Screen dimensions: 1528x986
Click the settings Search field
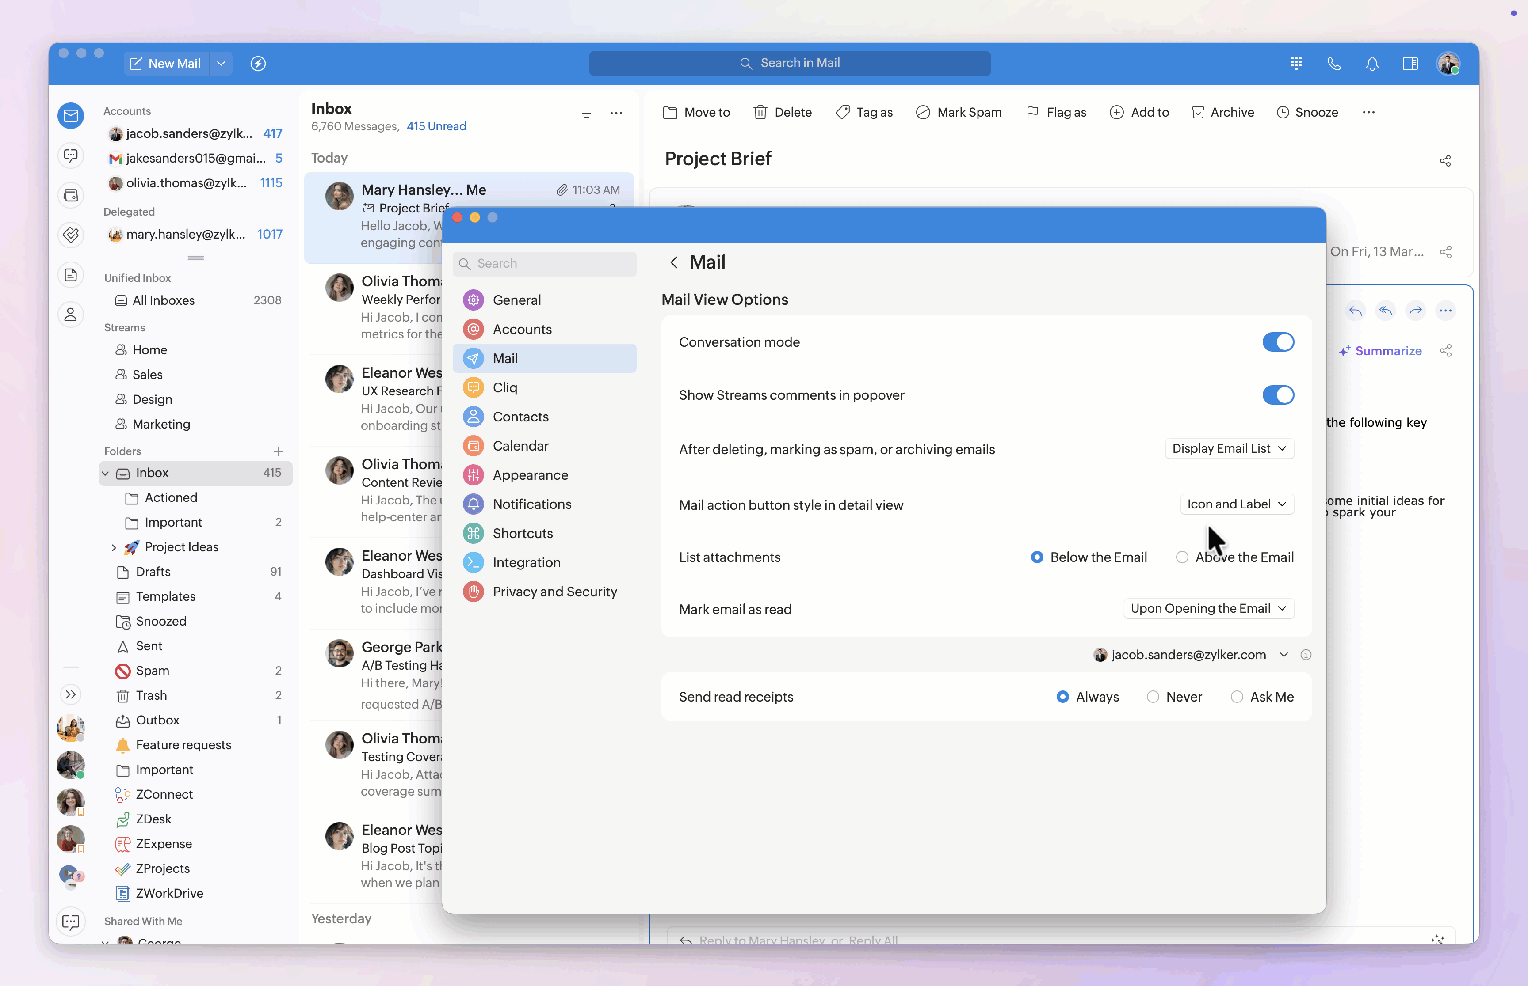[x=545, y=263]
